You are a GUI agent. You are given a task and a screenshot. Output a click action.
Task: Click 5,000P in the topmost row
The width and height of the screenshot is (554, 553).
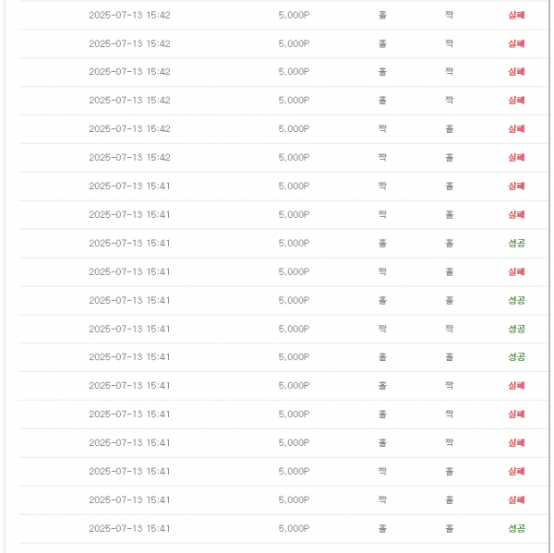pos(294,15)
